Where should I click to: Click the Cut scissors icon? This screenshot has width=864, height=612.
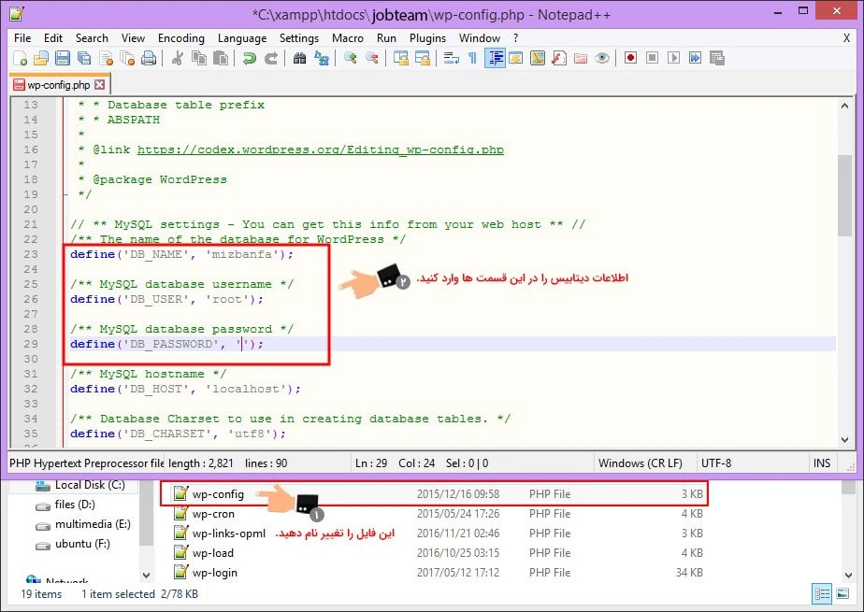[x=178, y=58]
